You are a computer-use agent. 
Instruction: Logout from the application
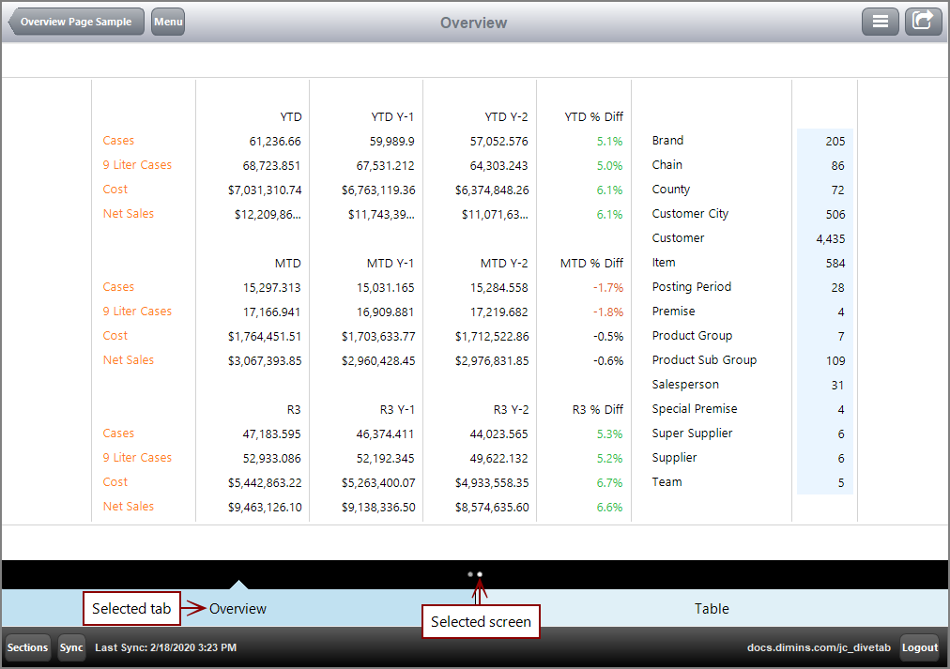(919, 647)
